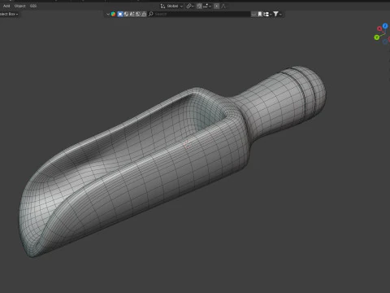Select the highlighted blue mode icon

click(x=120, y=14)
